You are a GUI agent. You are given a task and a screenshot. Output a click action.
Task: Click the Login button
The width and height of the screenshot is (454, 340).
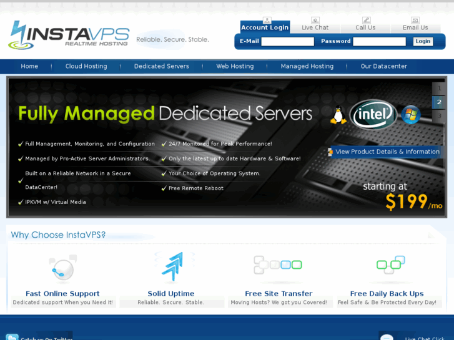coord(423,41)
